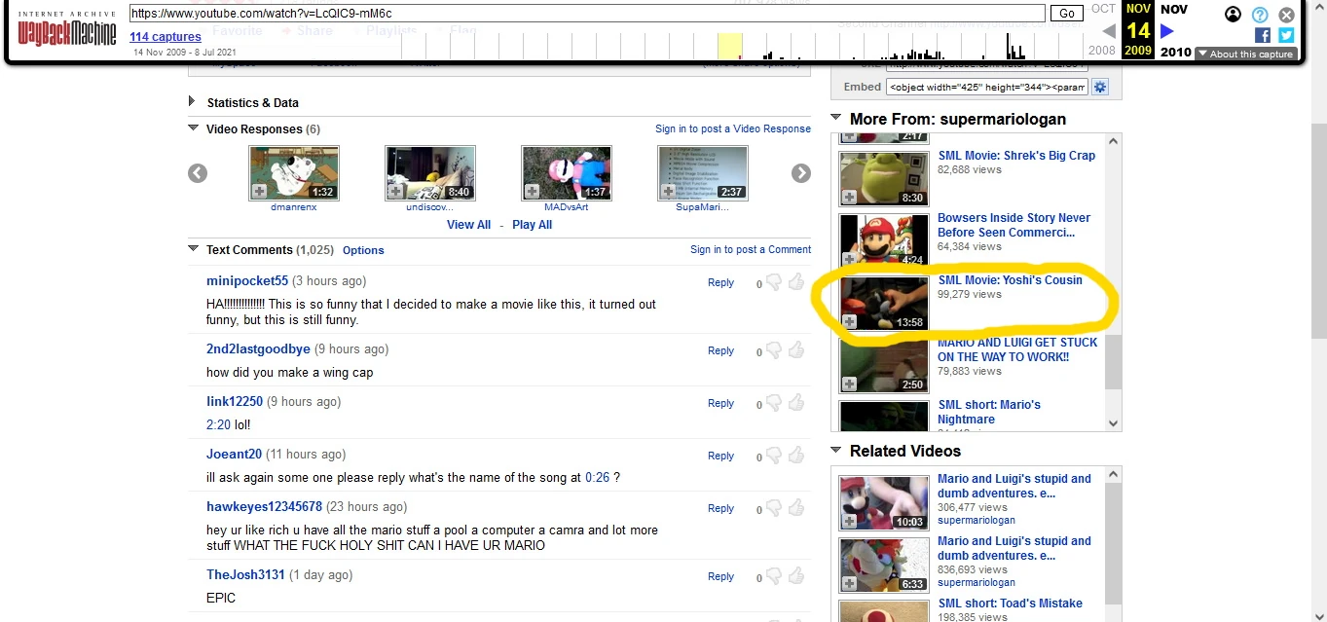This screenshot has width=1327, height=622.
Task: Reply to minipocket55's comment
Action: click(x=720, y=282)
